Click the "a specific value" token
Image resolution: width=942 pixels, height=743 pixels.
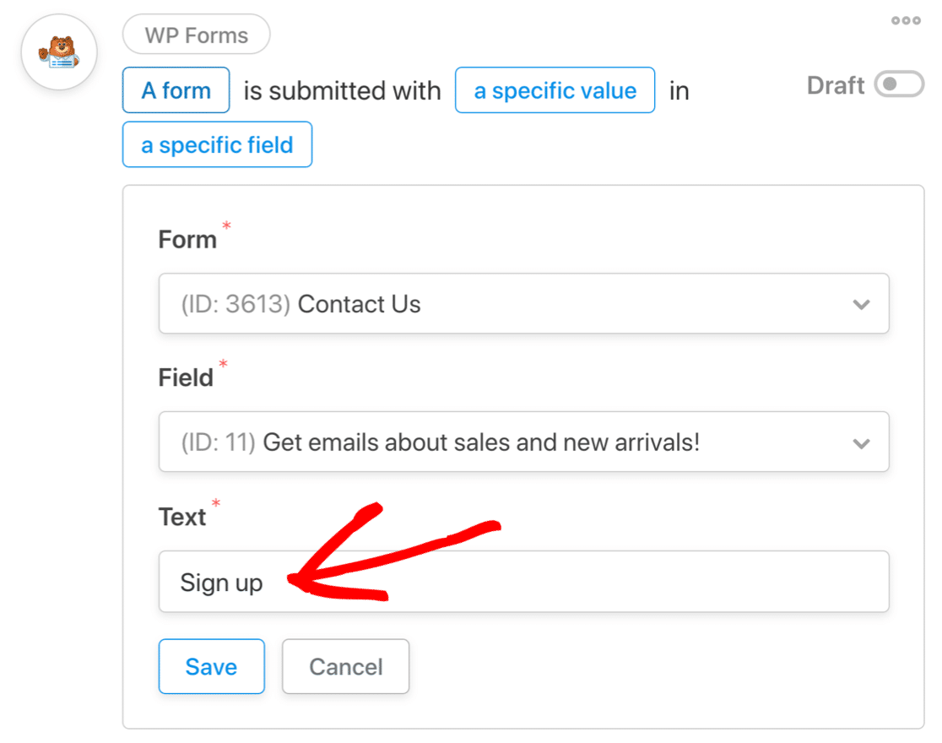tap(555, 90)
